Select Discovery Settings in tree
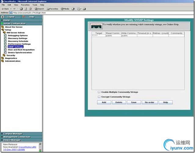Screen dimensions: 195x153 [x=17, y=38]
